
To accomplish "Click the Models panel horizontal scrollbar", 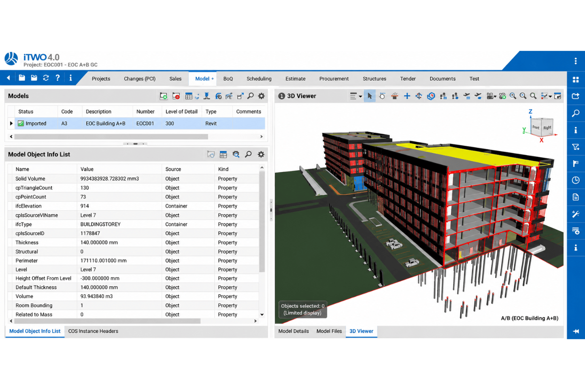I will (x=111, y=137).
